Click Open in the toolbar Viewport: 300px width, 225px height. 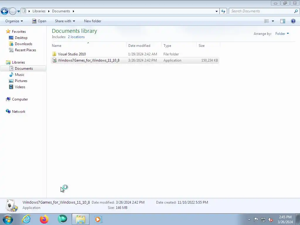coord(39,21)
